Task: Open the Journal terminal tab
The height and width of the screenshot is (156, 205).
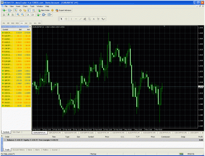Action: 55,150
